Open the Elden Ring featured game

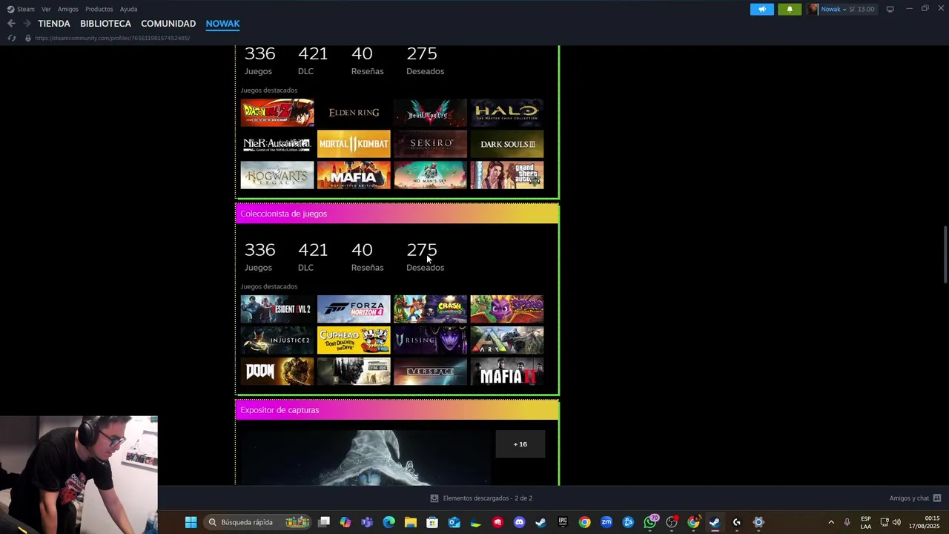pos(354,113)
